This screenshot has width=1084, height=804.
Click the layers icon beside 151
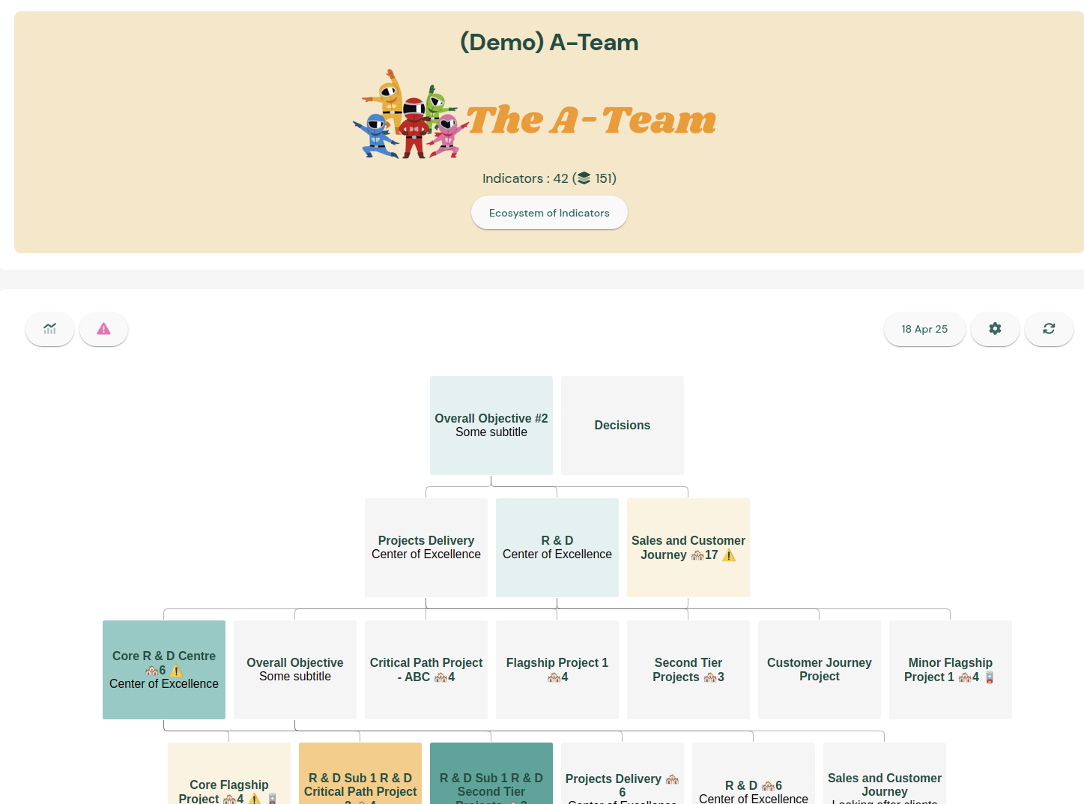pos(584,178)
